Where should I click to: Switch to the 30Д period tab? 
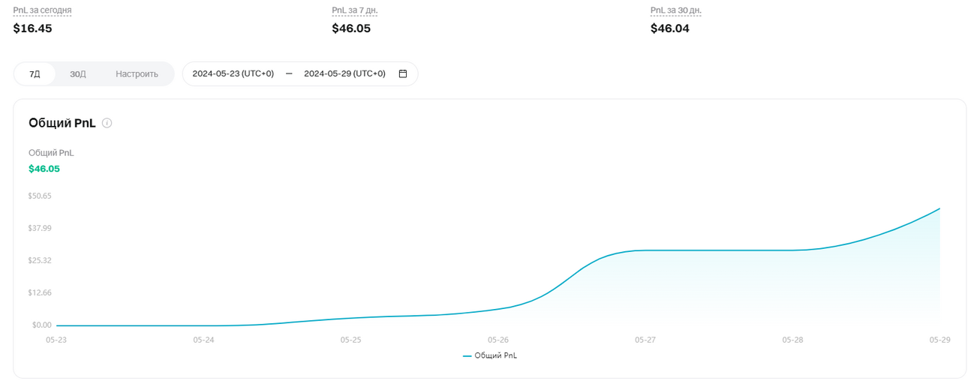tap(78, 73)
